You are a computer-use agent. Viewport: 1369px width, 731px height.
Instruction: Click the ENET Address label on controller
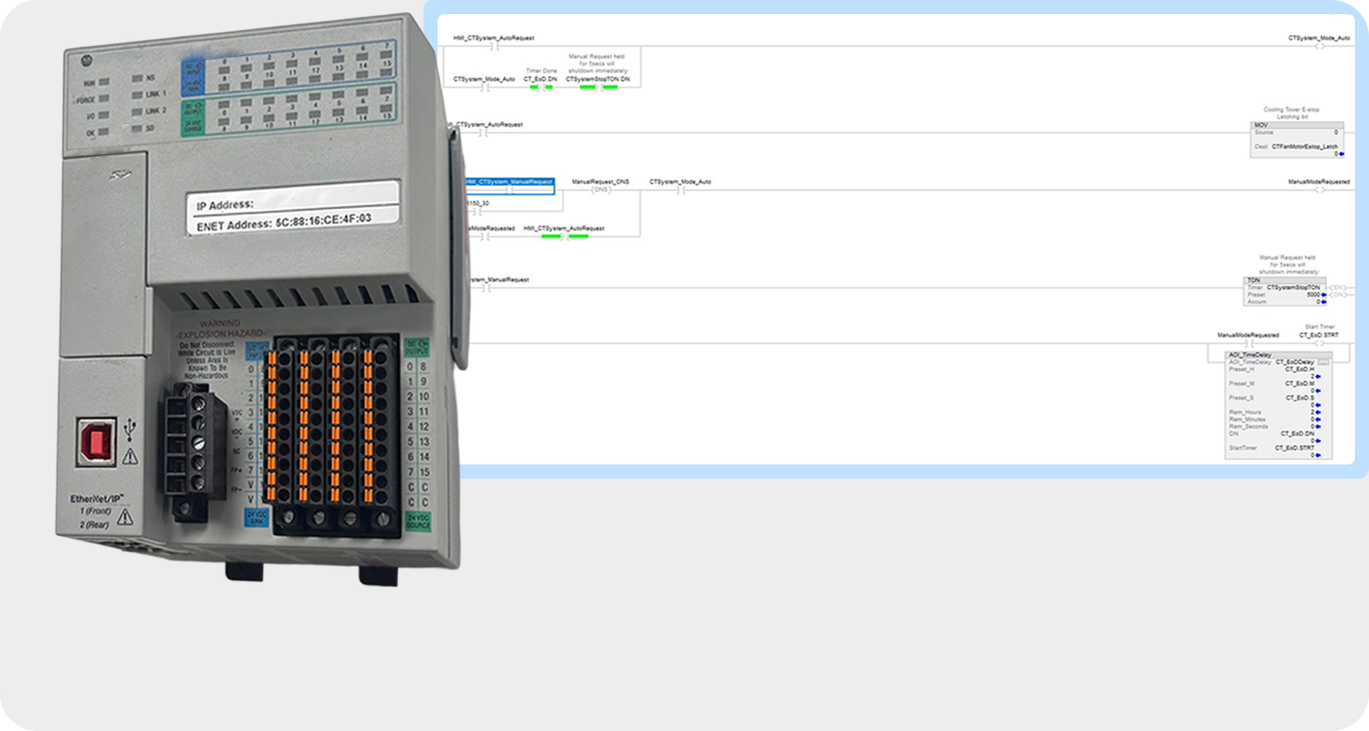click(284, 225)
